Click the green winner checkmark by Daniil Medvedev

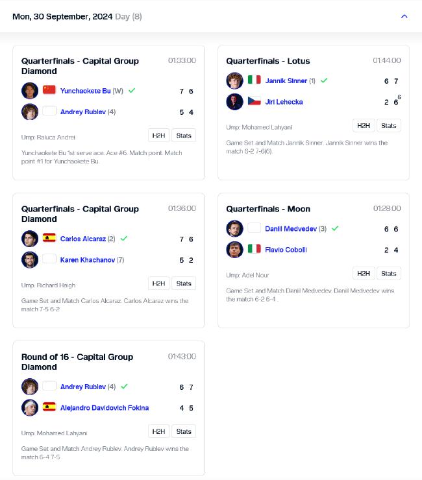coord(335,228)
